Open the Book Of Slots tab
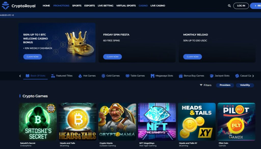This screenshot has height=149, width=261. pos(35,76)
